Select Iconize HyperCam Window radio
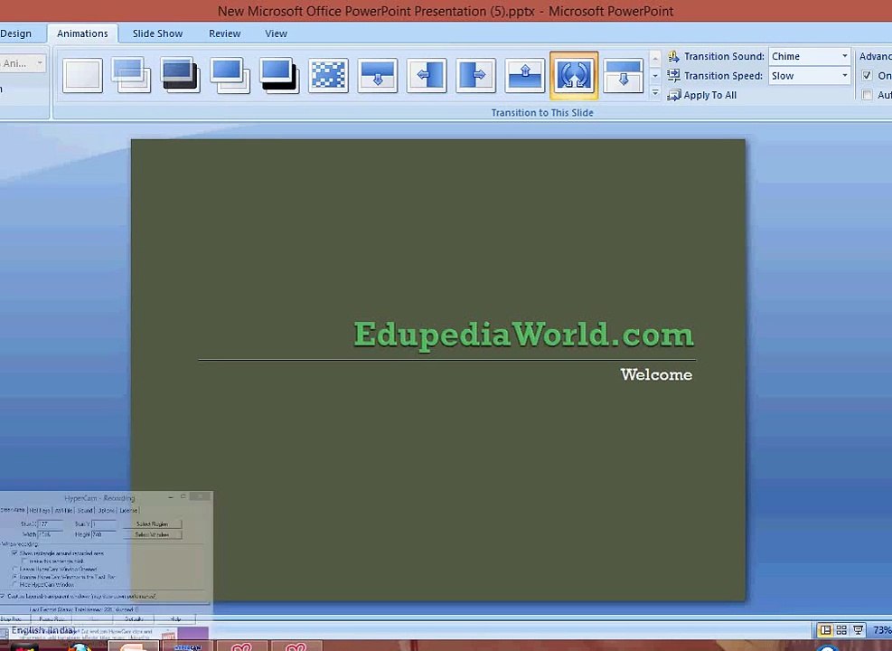 [x=14, y=577]
